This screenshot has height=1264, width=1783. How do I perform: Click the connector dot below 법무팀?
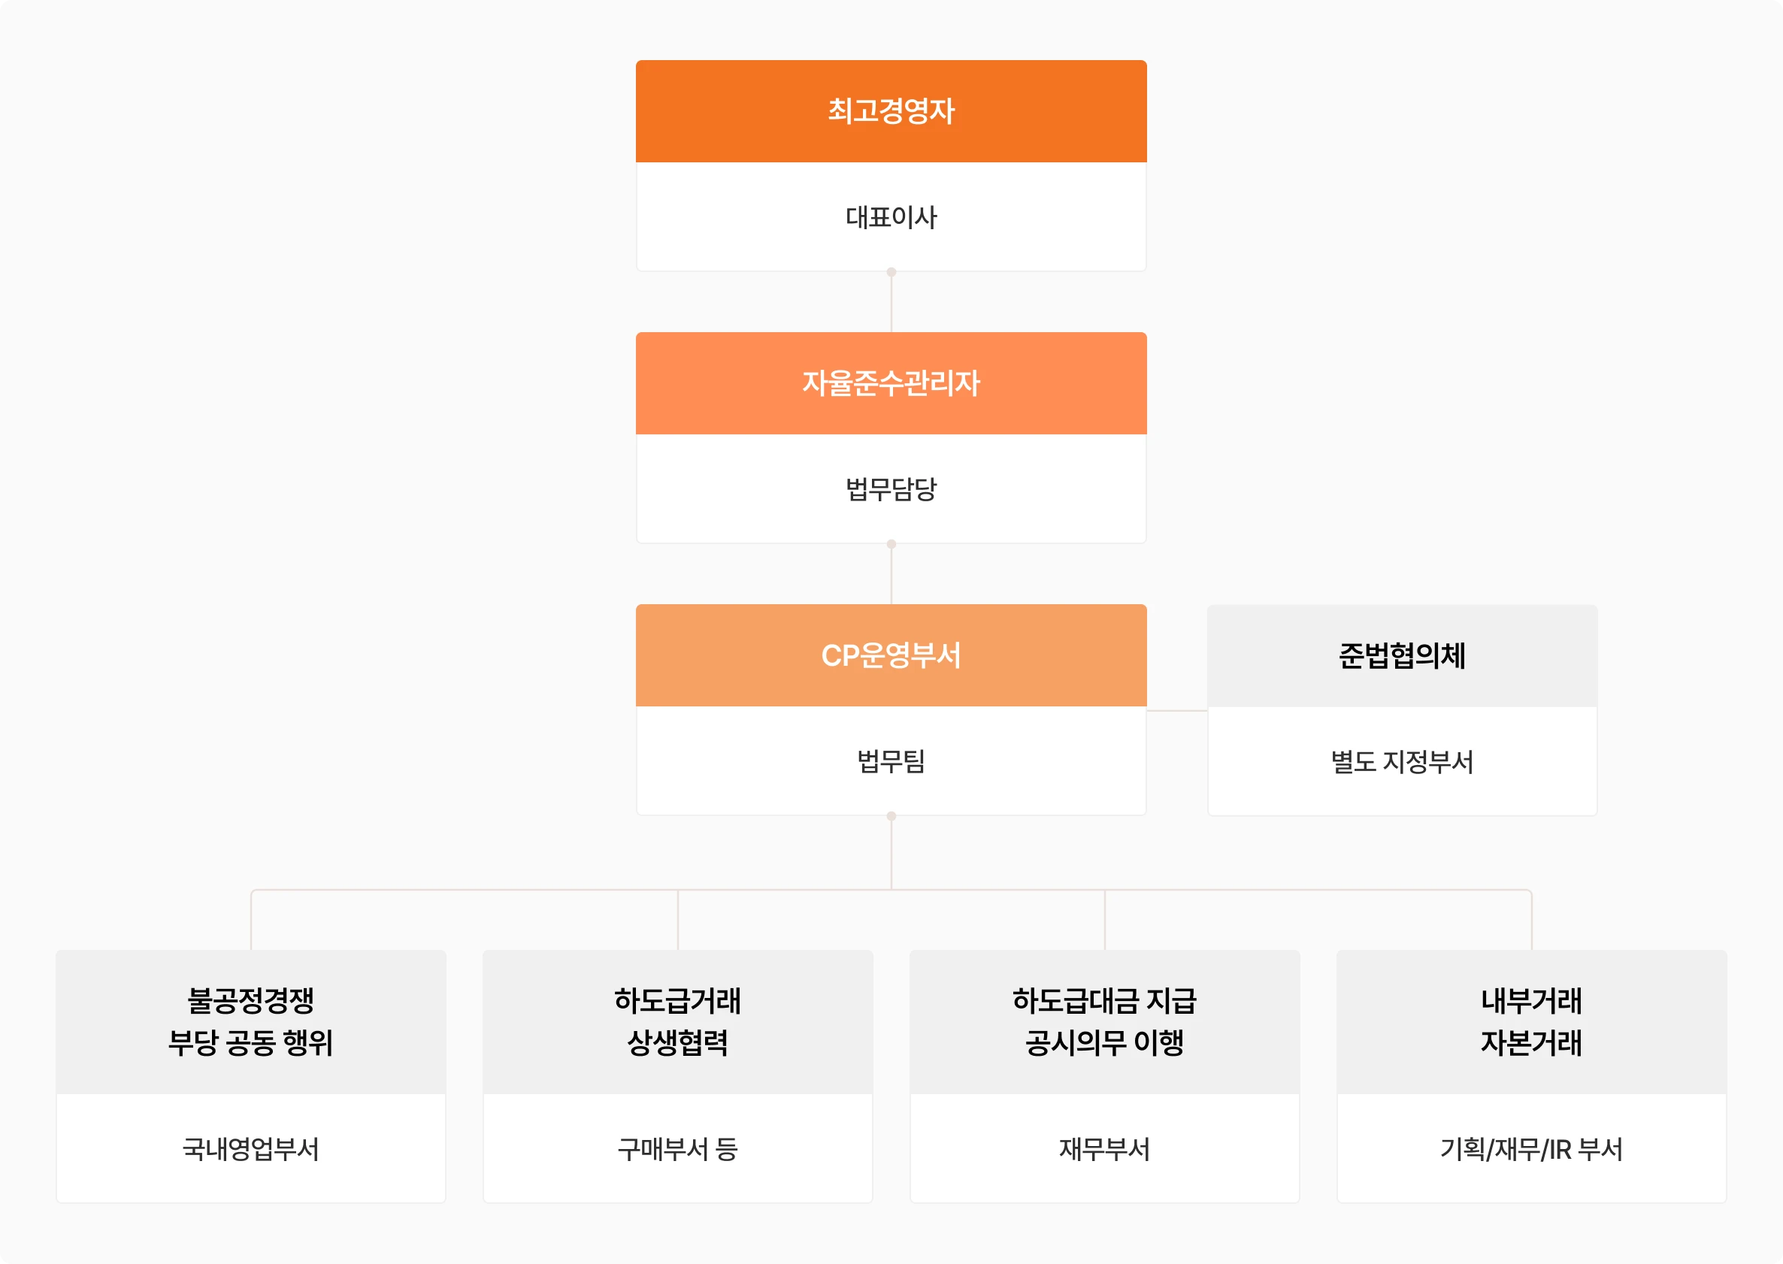click(x=891, y=816)
